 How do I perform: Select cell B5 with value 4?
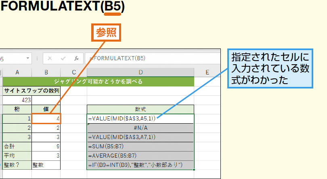point(46,118)
